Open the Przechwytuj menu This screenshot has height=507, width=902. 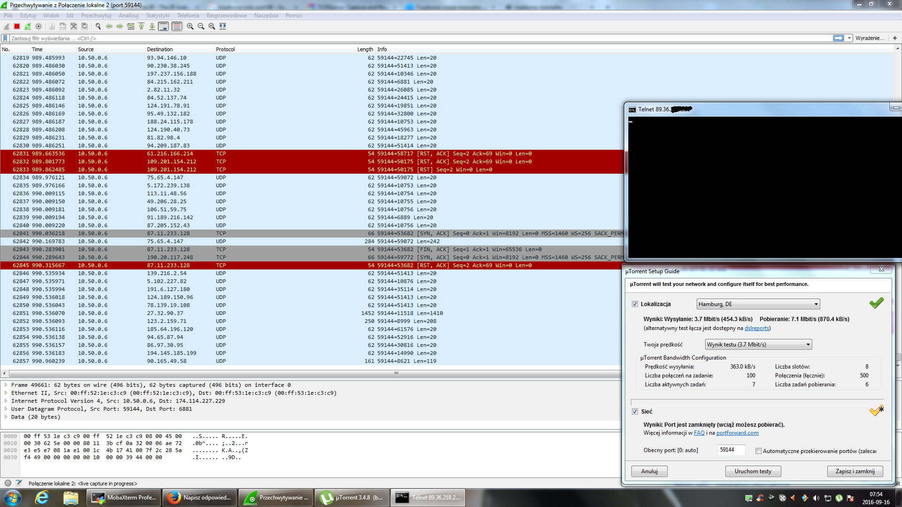coord(96,15)
